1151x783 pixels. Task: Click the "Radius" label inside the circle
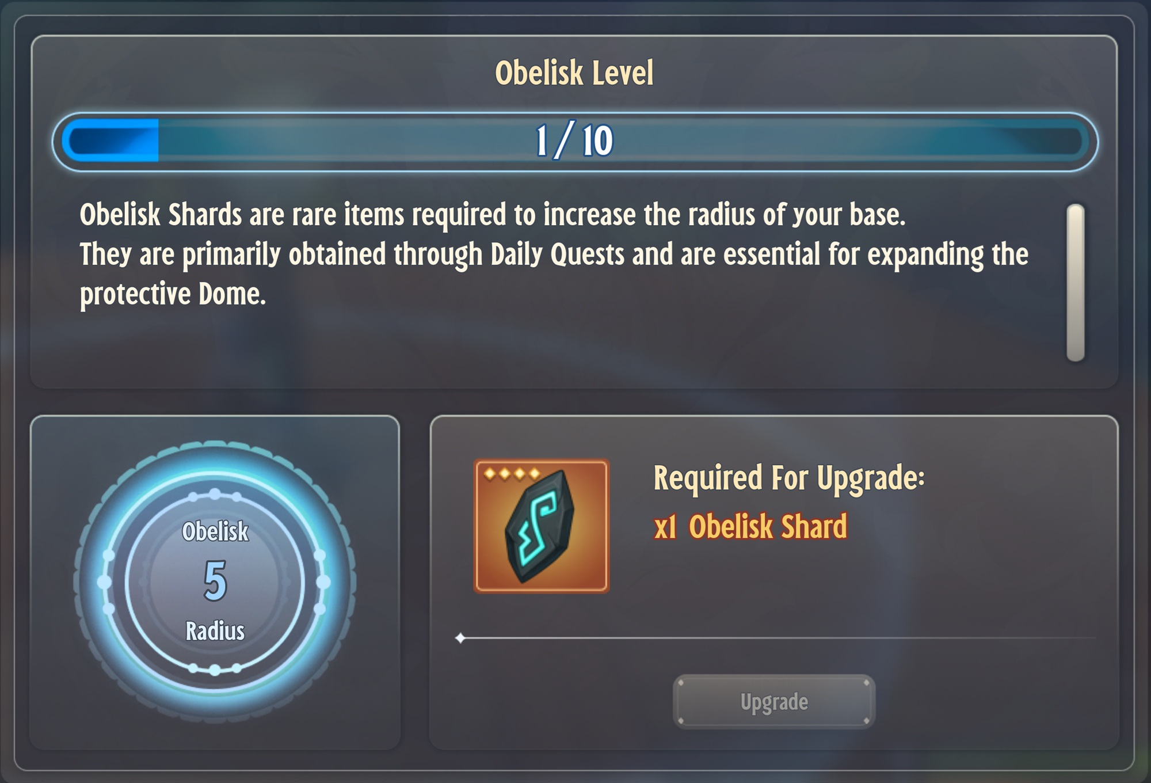[215, 632]
